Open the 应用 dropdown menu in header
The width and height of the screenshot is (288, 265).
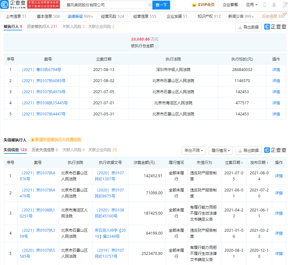(x=252, y=5)
